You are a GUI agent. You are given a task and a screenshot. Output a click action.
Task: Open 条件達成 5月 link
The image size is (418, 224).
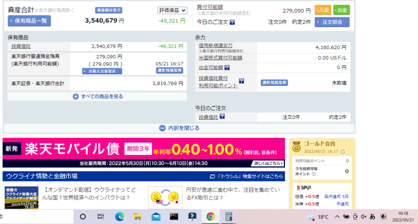tap(336, 197)
